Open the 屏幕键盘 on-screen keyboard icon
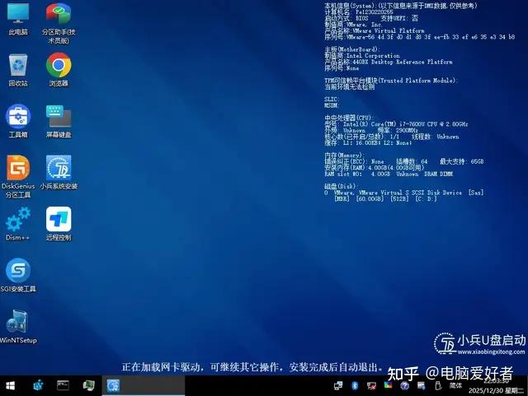The width and height of the screenshot is (528, 396). click(59, 121)
